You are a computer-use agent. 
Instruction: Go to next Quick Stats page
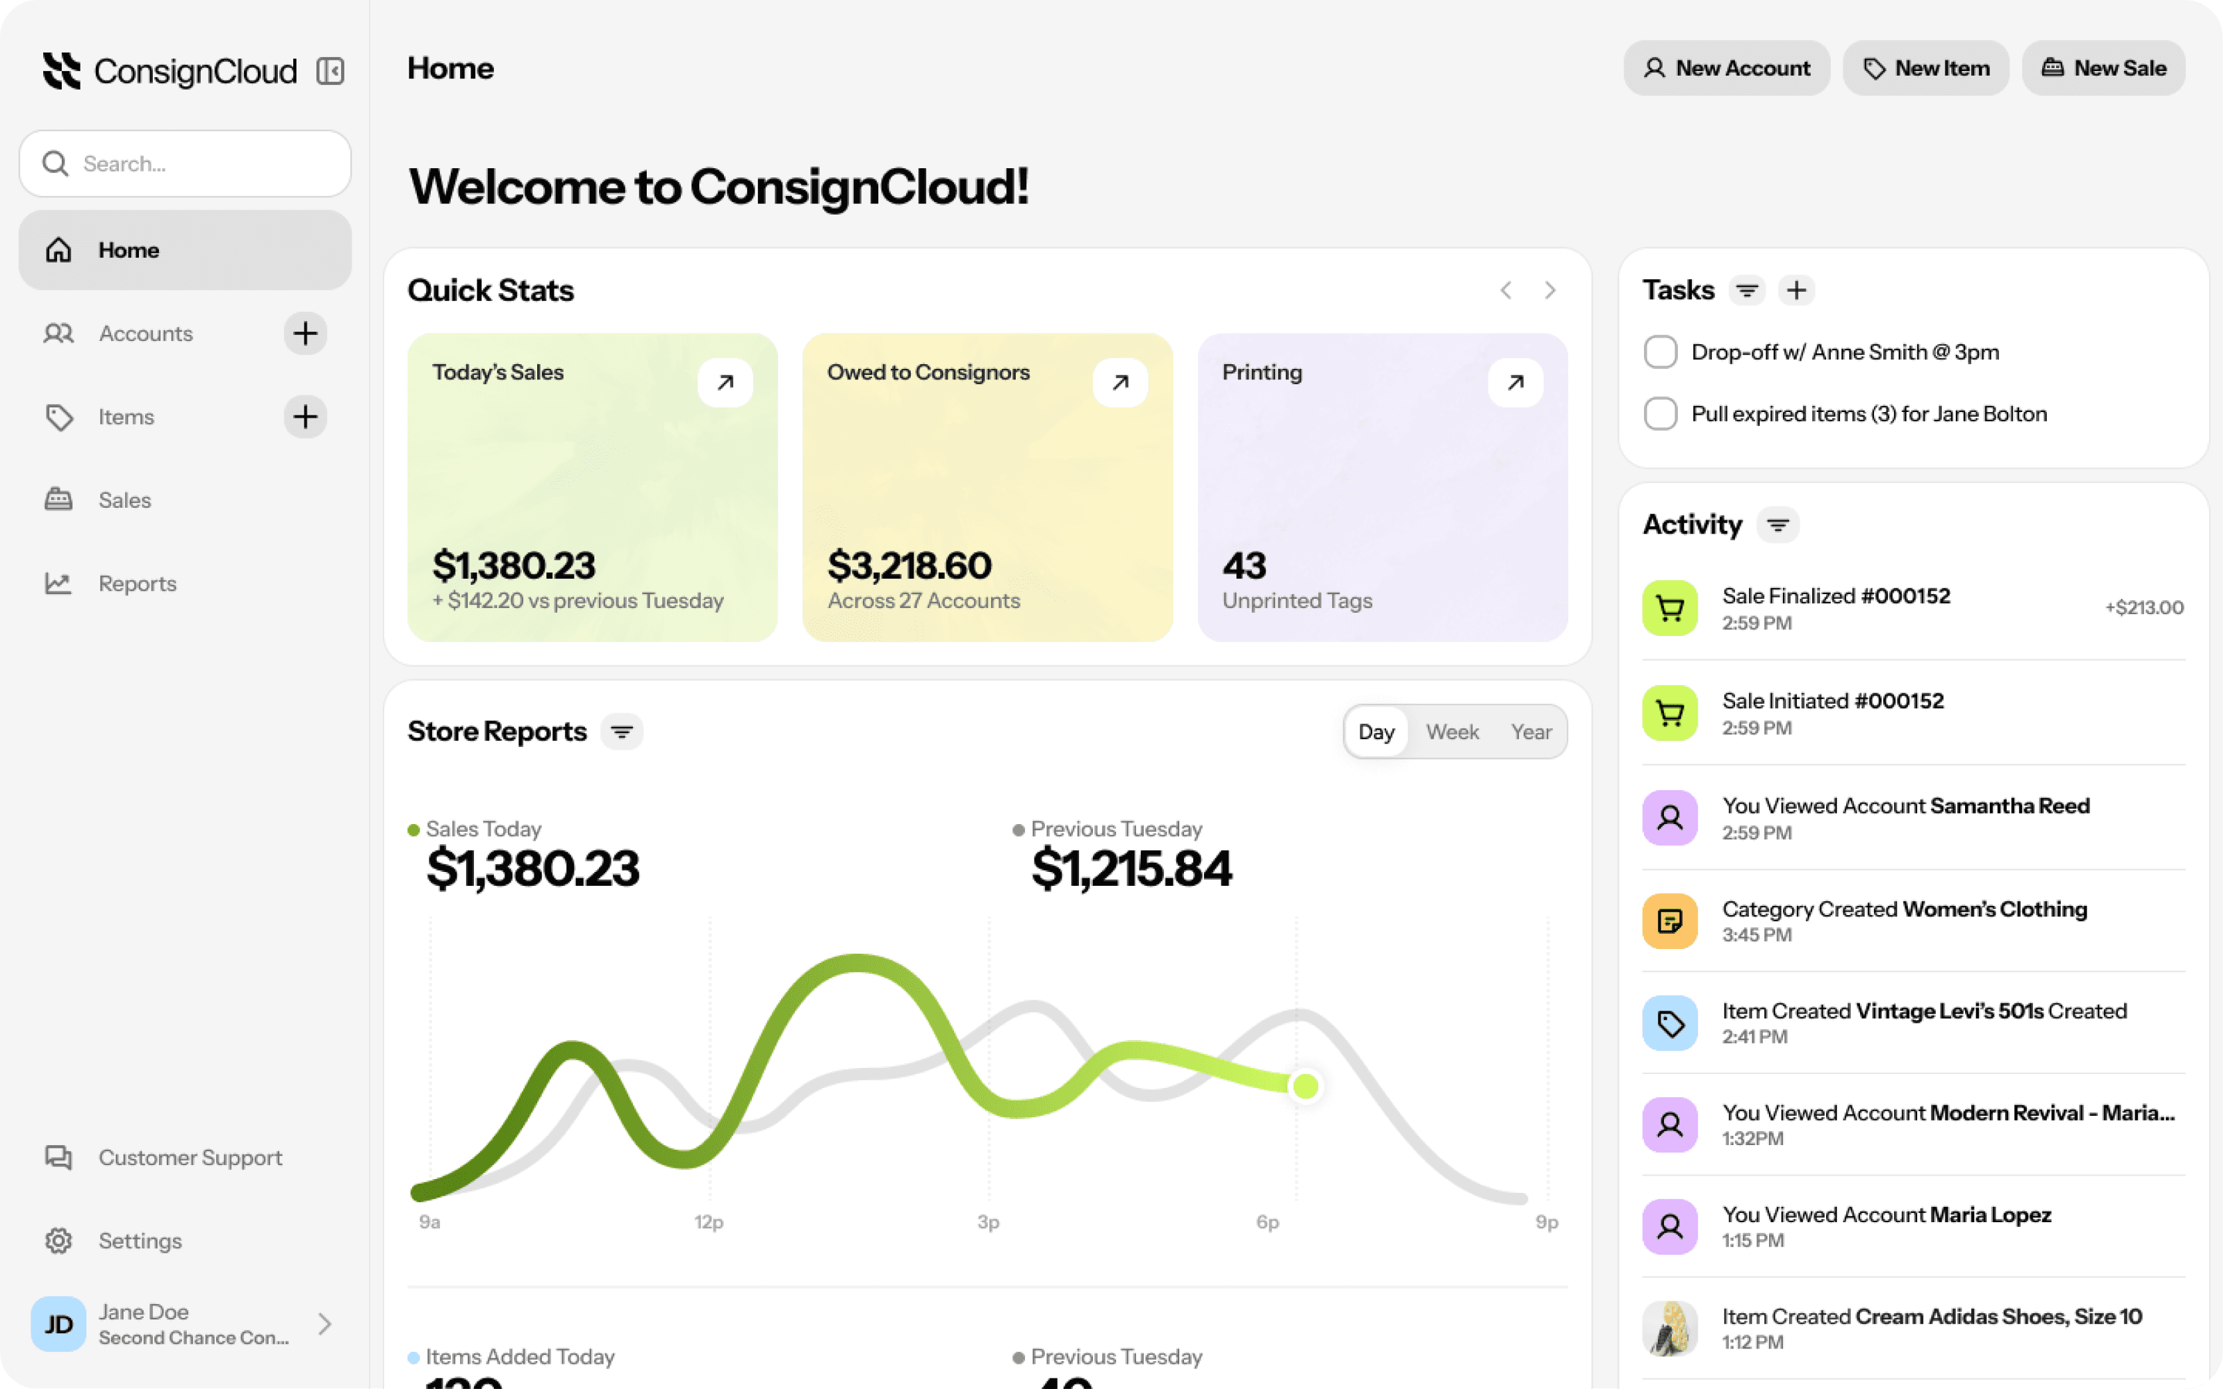click(1550, 290)
